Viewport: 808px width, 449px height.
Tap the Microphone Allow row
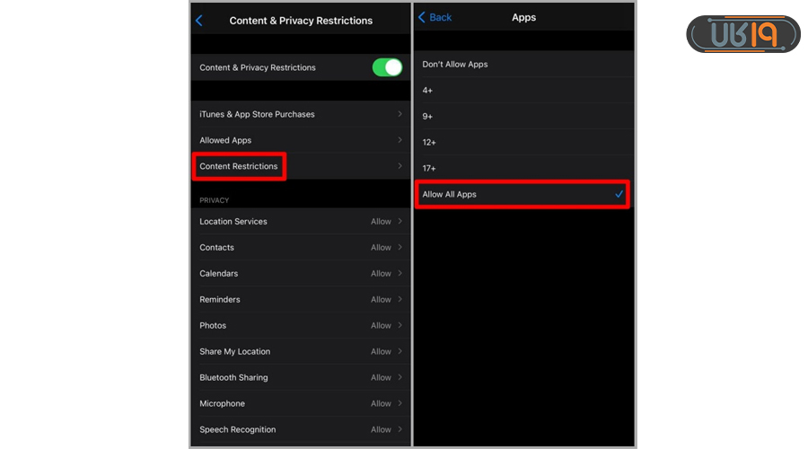click(x=300, y=404)
